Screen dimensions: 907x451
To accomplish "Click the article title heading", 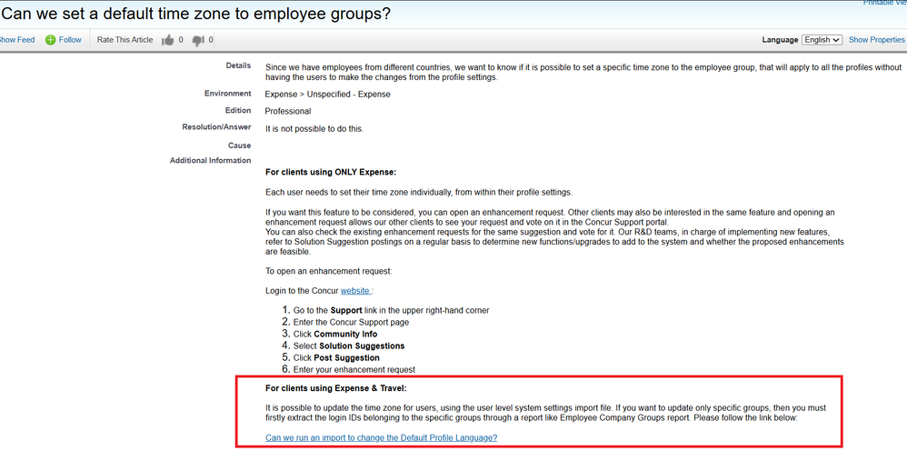I will pyautogui.click(x=195, y=14).
